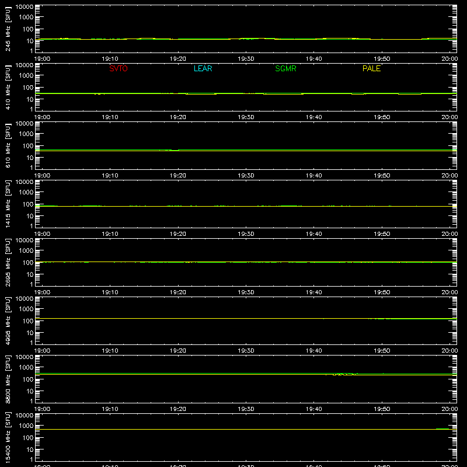Click the 19:40 tick under the 410 MHz plot

(x=314, y=117)
